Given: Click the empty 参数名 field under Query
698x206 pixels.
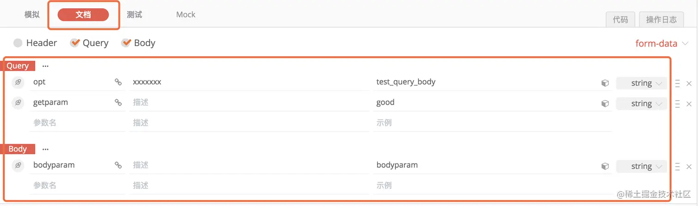Looking at the screenshot, I should tap(78, 123).
